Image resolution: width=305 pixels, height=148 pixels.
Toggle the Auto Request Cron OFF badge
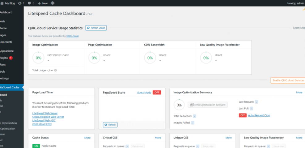tap(243, 115)
